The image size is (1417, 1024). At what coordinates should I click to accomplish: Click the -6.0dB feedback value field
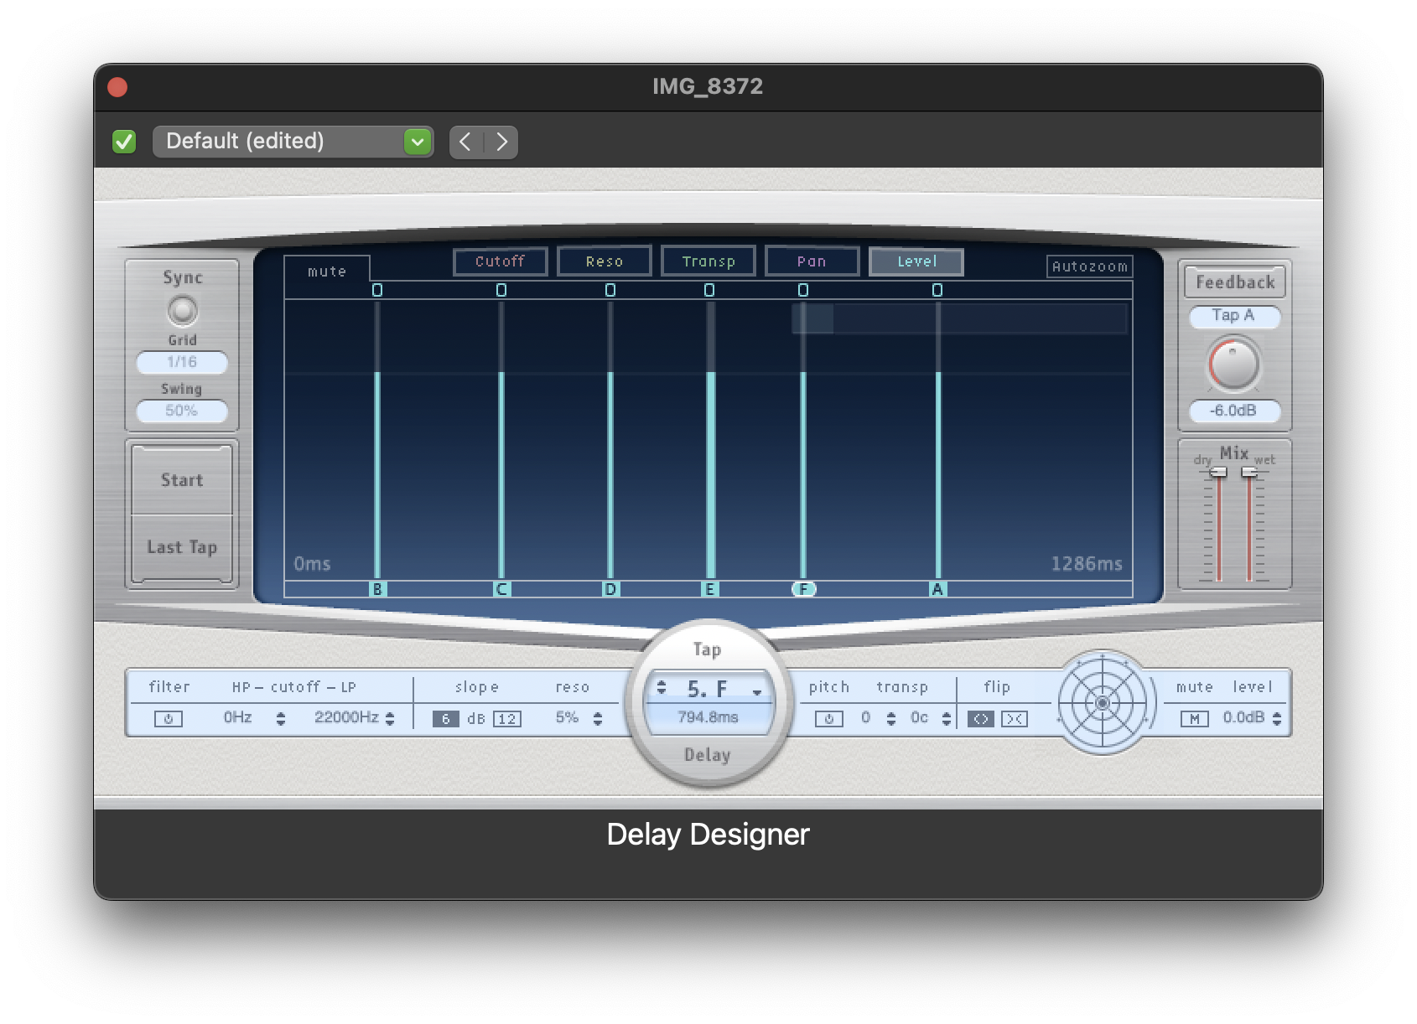tap(1234, 411)
